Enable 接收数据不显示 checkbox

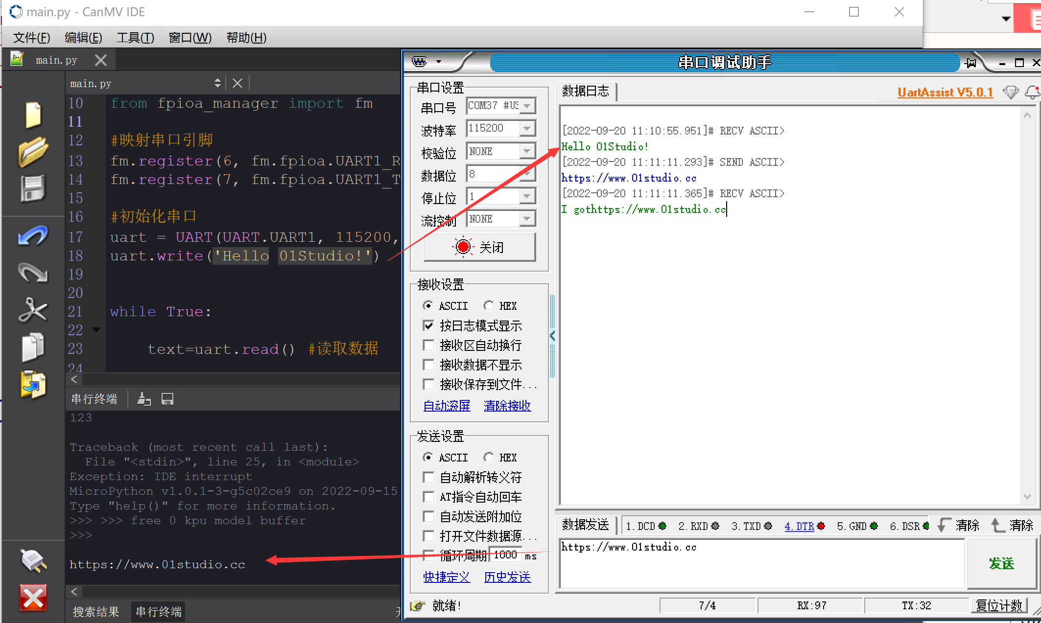coord(428,365)
